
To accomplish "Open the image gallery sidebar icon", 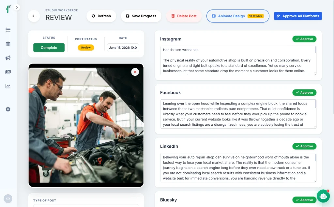I will pos(8,72).
